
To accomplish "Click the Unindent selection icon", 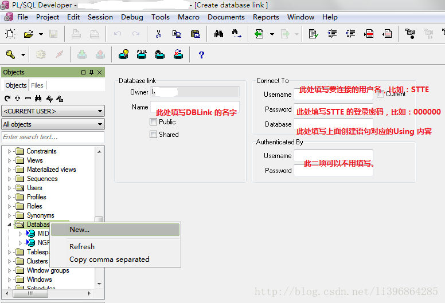I will 350,34.
